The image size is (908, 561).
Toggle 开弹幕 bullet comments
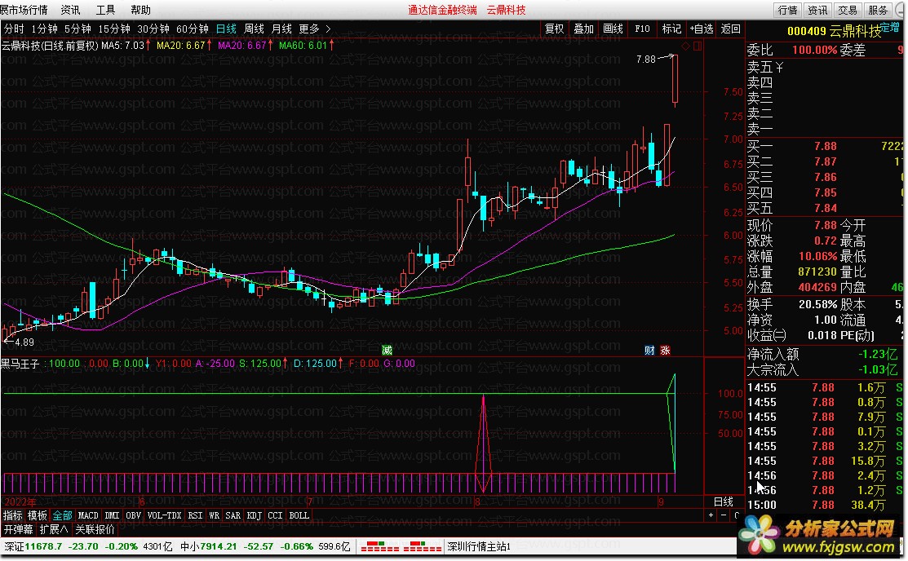point(18,530)
